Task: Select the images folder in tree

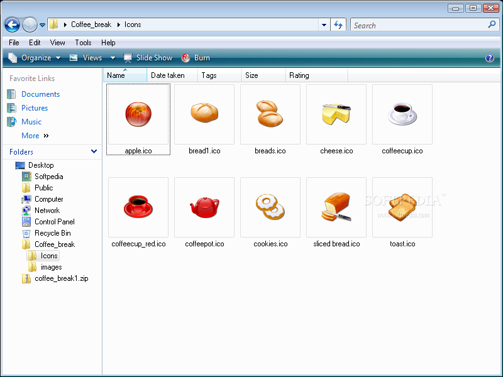Action: (52, 267)
